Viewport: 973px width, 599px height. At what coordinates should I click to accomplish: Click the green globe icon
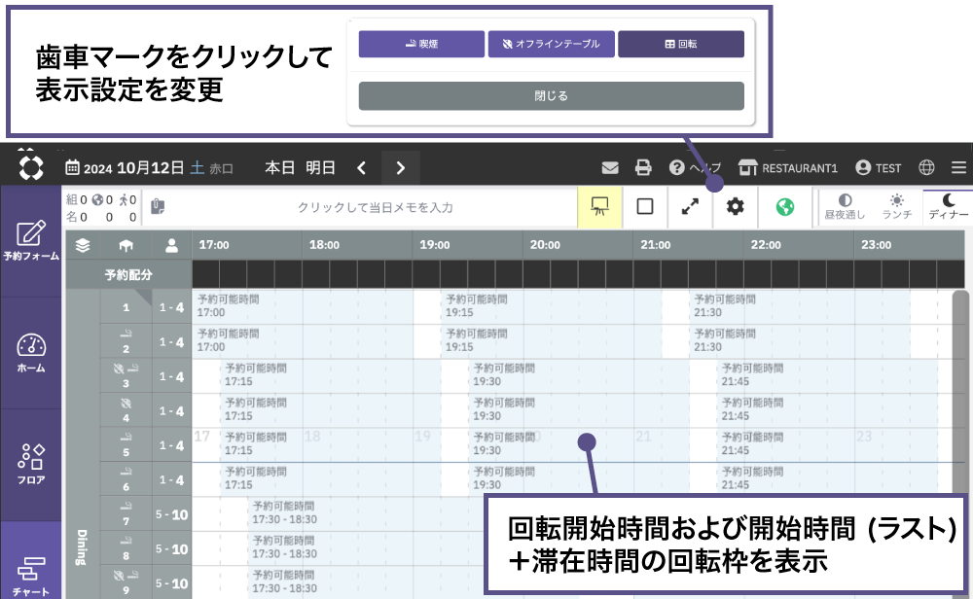pos(785,206)
